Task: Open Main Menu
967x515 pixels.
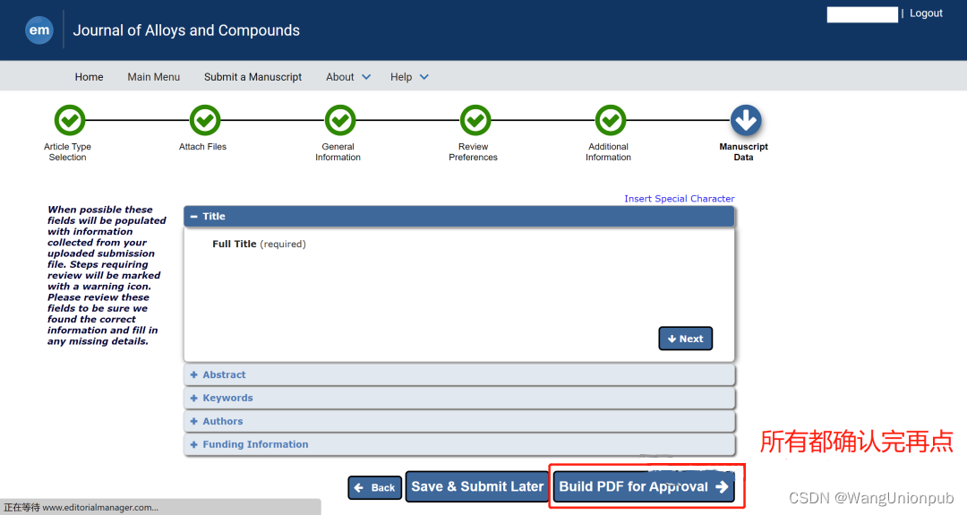Action: click(x=154, y=77)
